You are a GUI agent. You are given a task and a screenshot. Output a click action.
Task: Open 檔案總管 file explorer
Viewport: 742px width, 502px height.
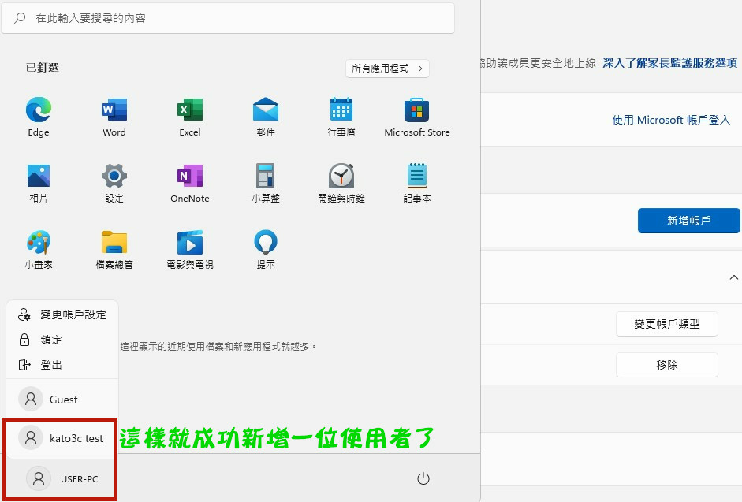pyautogui.click(x=114, y=249)
